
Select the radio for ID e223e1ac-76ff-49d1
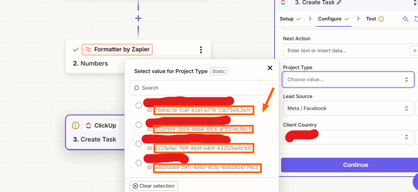[139, 144]
